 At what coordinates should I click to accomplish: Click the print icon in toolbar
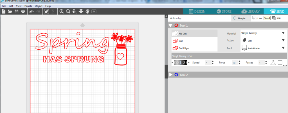pyautogui.click(x=23, y=11)
